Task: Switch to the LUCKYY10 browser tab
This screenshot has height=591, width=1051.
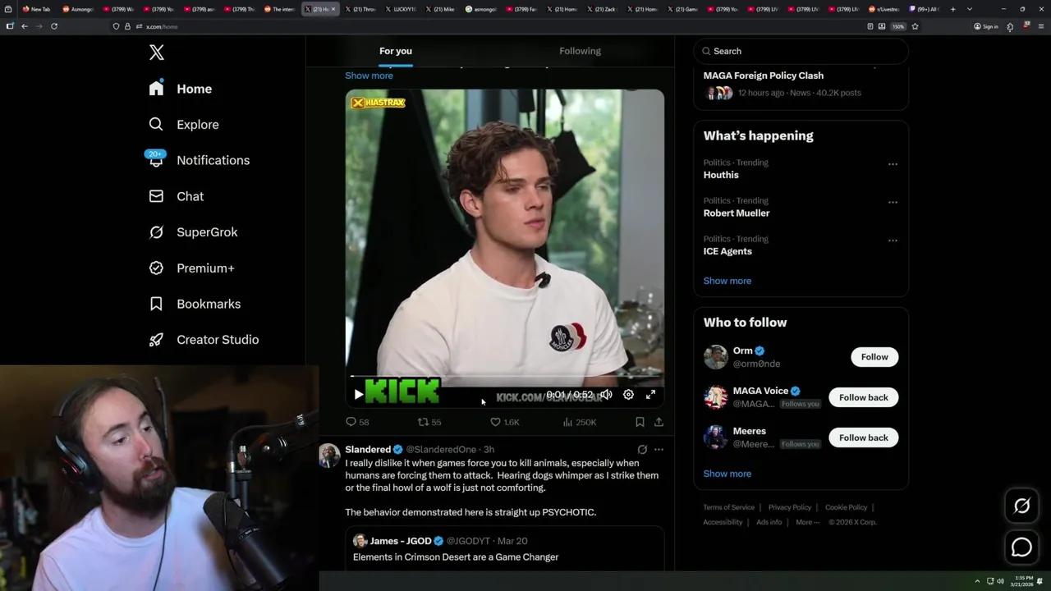Action: tap(400, 9)
